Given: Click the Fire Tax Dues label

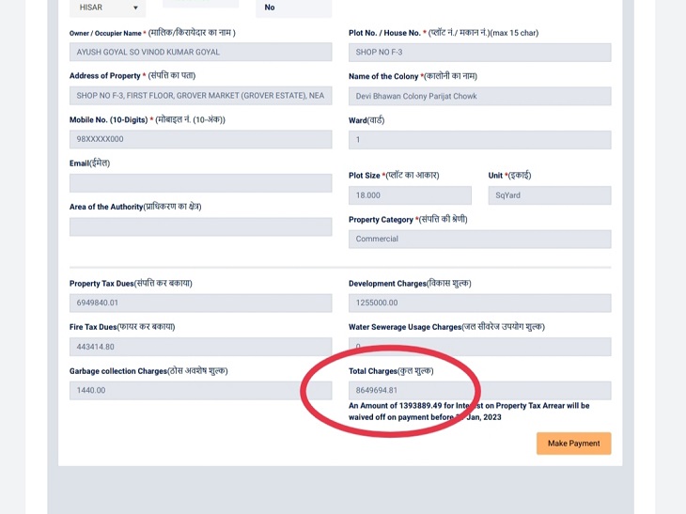Looking at the screenshot, I should [122, 327].
